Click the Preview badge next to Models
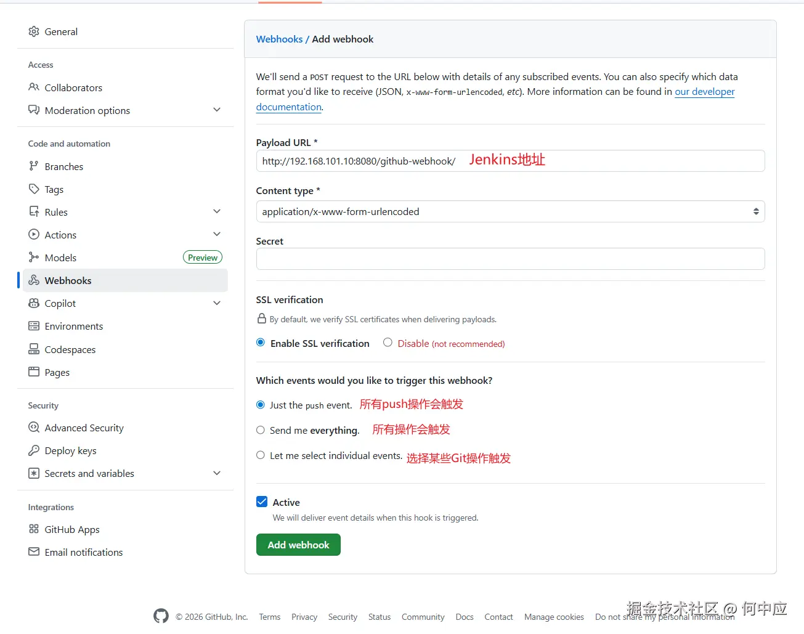Screen dimensions: 804x634 (203, 258)
